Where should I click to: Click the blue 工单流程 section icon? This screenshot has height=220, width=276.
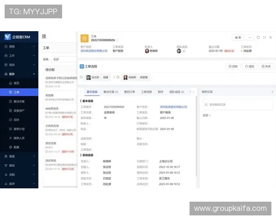click(82, 66)
